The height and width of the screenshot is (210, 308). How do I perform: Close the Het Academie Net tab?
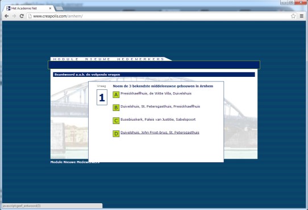coord(50,9)
